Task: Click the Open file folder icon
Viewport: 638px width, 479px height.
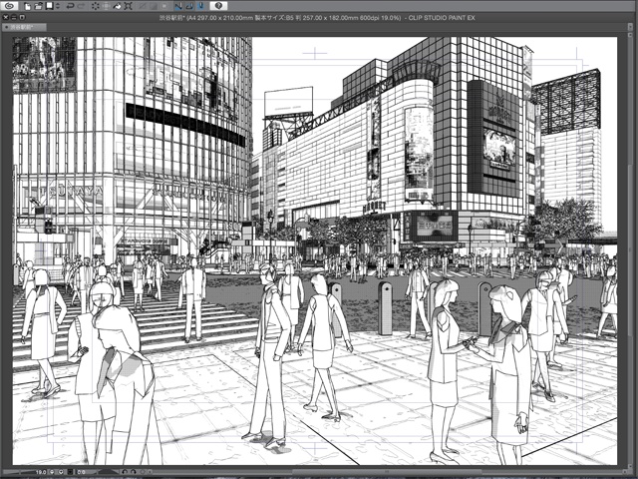Action: 38,6
